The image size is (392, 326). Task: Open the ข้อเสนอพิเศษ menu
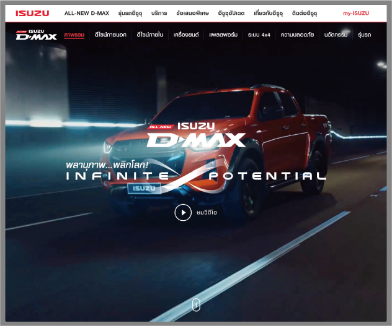click(x=192, y=13)
